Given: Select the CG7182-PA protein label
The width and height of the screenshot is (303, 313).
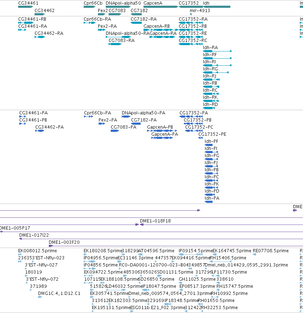Looking at the screenshot, I should click(144, 120).
